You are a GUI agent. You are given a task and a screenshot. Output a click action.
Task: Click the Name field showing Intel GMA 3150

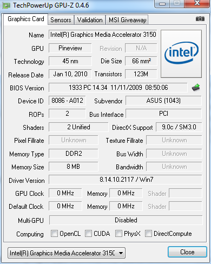[x=103, y=35]
